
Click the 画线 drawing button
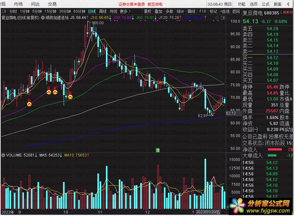(191, 11)
